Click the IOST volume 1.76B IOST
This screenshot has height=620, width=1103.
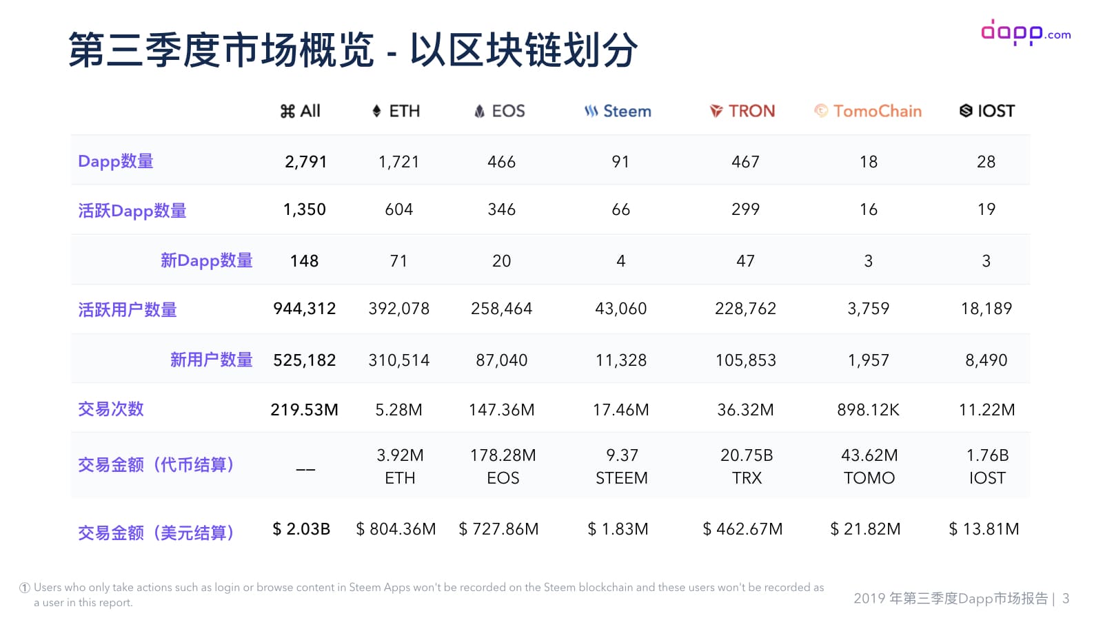(x=987, y=466)
